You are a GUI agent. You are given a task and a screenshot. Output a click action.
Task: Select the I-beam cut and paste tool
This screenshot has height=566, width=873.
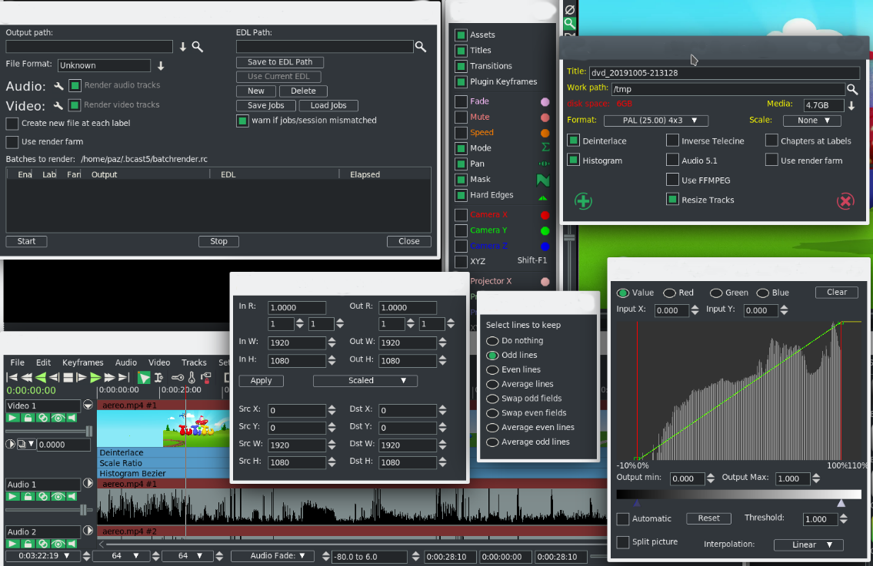tap(158, 377)
